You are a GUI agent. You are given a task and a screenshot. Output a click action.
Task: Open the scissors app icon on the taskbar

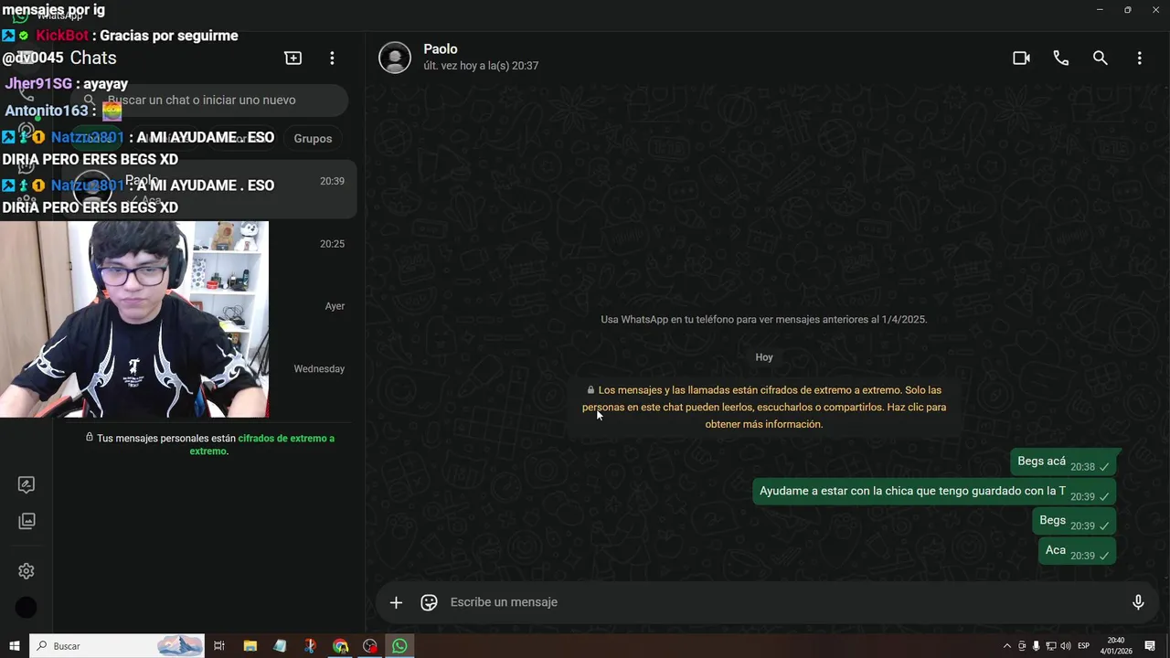click(310, 646)
